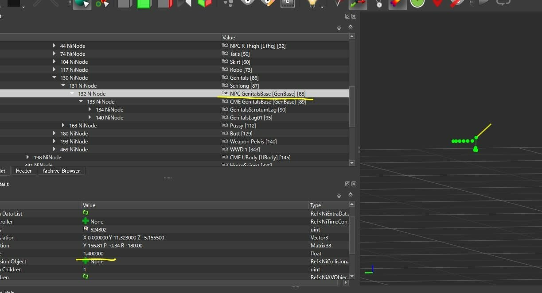542x293 pixels.
Task: Click the Txt icon beside CME UBody [UBody] [145]
Action: coord(225,157)
